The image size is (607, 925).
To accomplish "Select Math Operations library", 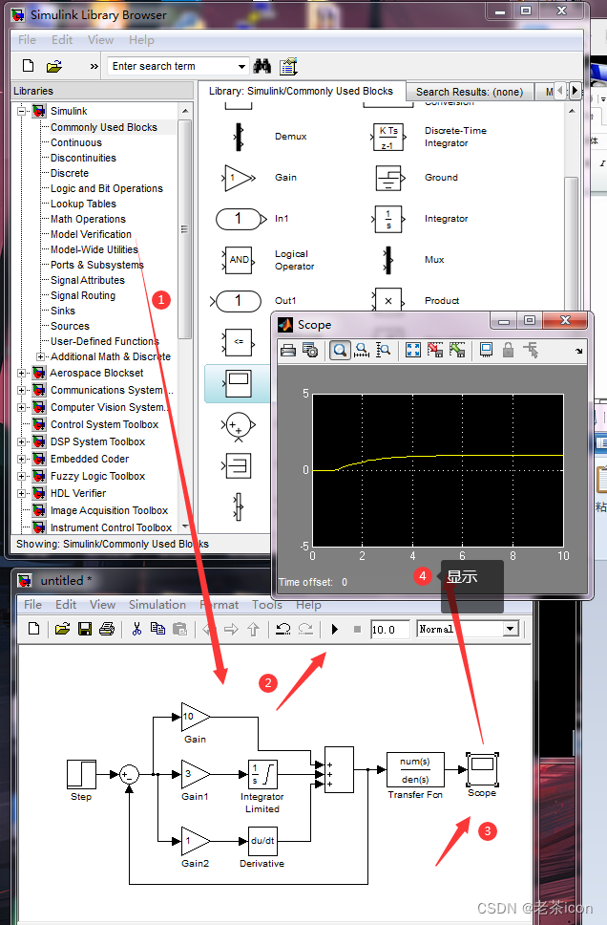I will click(x=88, y=220).
